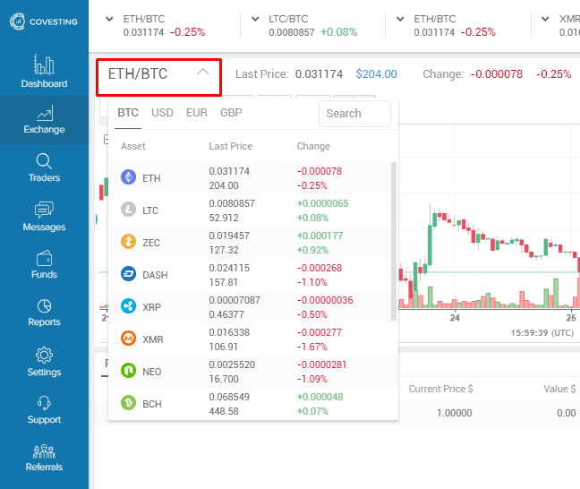Click the Covesting logo
The image size is (580, 489).
(44, 21)
